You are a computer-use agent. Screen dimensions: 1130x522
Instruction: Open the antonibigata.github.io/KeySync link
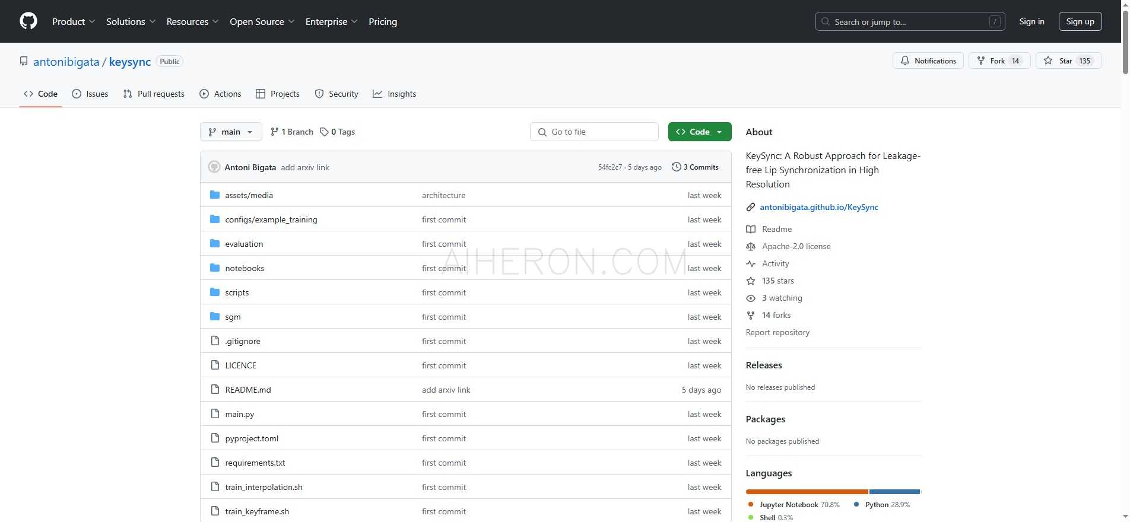tap(819, 207)
